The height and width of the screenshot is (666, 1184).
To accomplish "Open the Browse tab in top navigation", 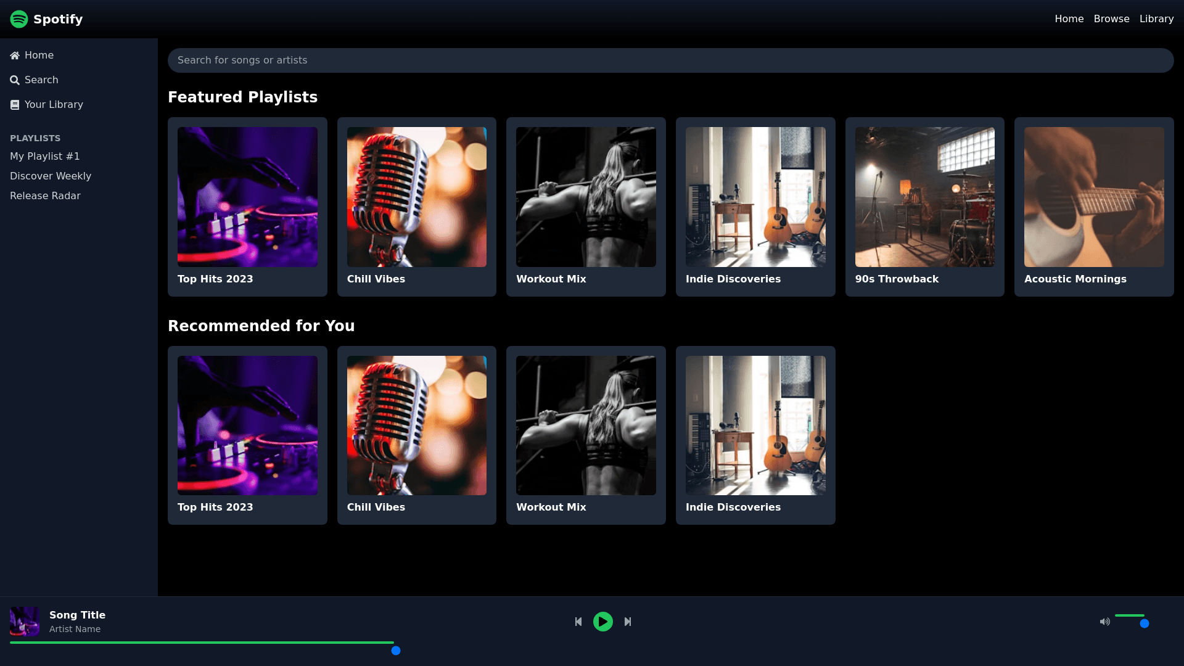I will coord(1111,19).
